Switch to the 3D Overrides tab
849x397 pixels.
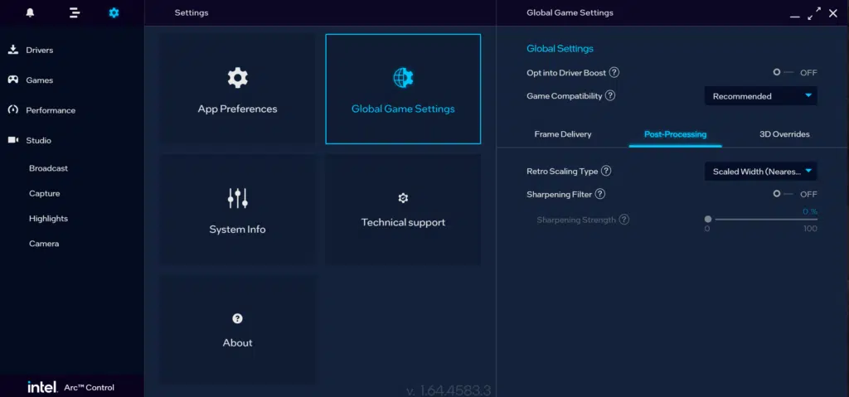[x=784, y=134]
